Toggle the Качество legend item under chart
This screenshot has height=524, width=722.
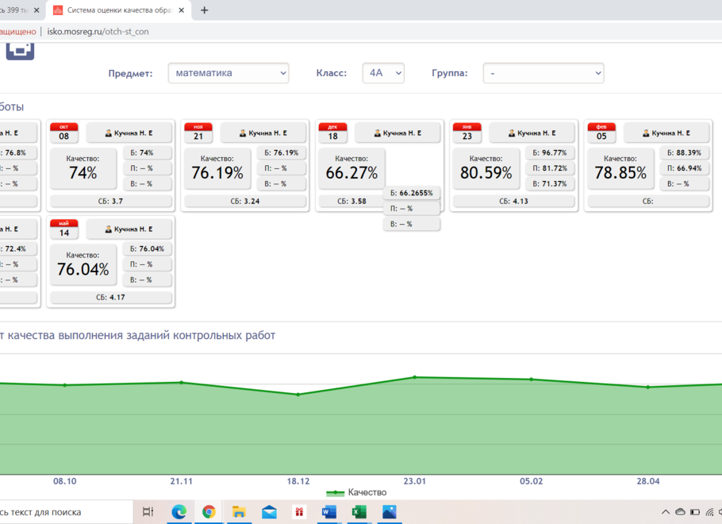tap(357, 492)
